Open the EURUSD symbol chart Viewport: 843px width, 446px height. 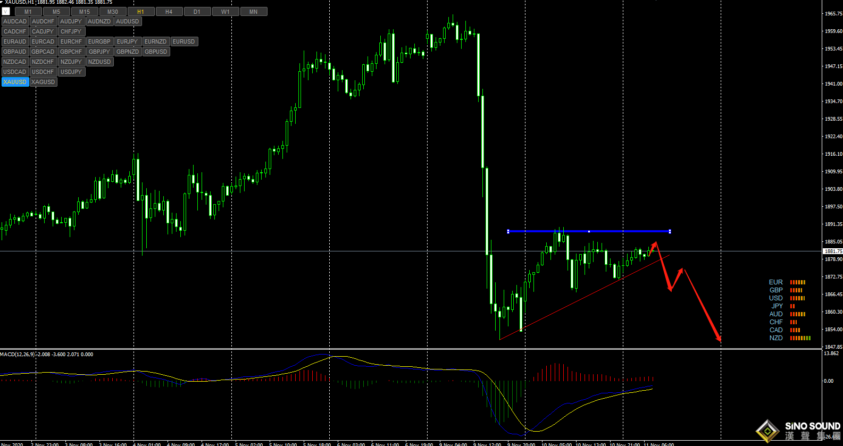pos(183,41)
